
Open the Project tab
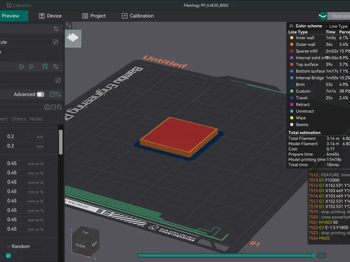94,16
